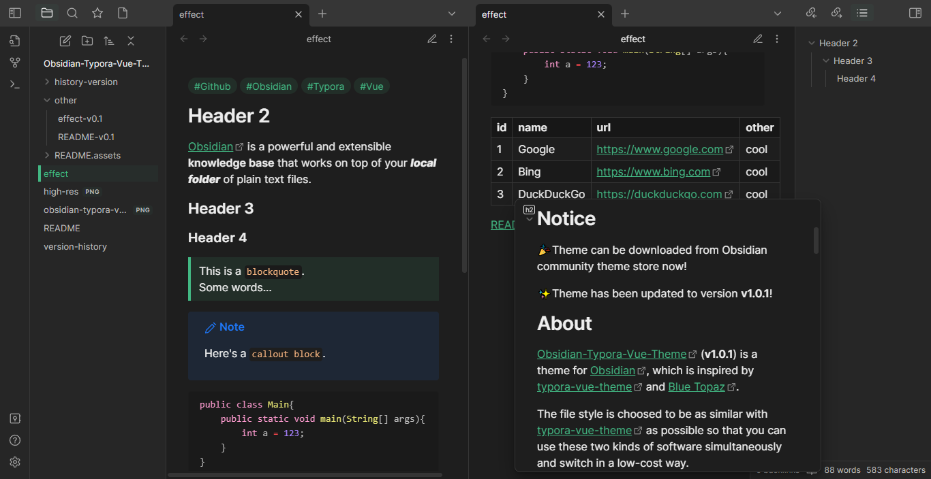Close the left effect tab

tap(298, 14)
